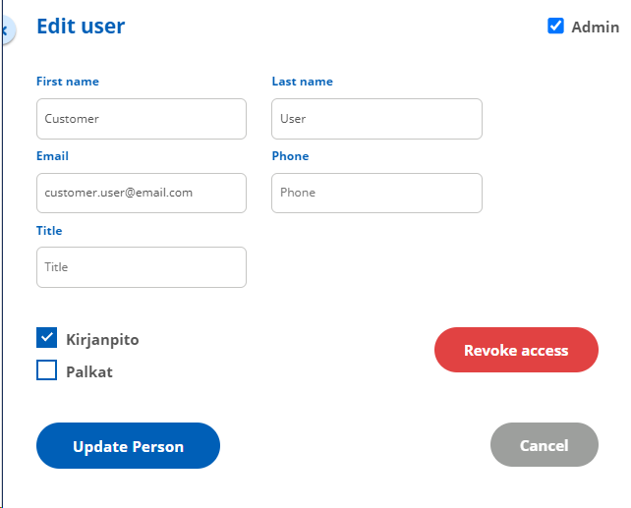Untick the Kirjanpito checkbox
The image size is (631, 508).
pos(46,337)
